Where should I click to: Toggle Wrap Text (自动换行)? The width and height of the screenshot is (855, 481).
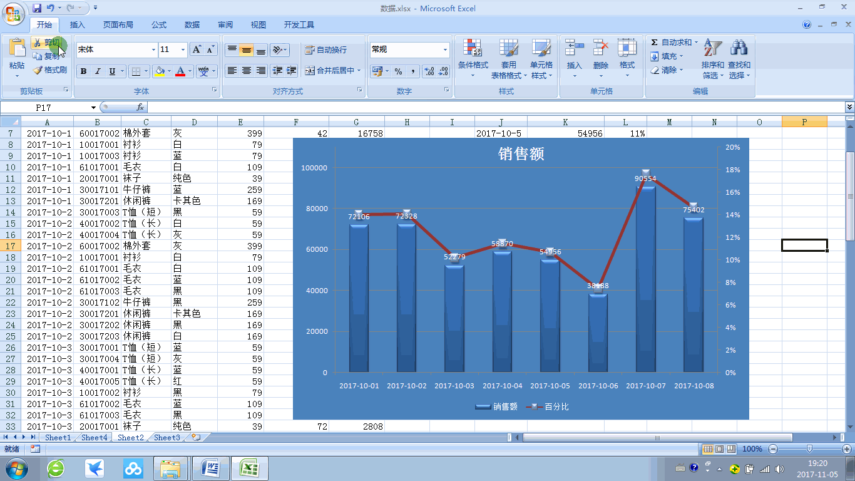[325, 49]
